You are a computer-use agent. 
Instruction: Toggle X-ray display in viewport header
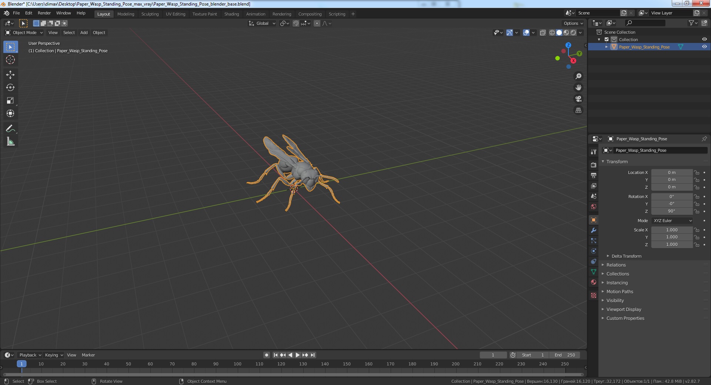pyautogui.click(x=543, y=33)
